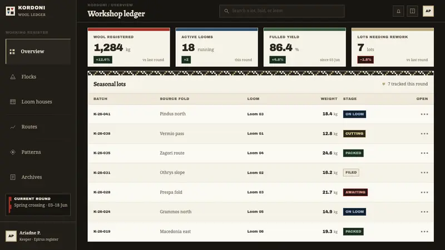The width and height of the screenshot is (445, 250).
Task: Open row menu for K-26-035
Action: (x=424, y=153)
